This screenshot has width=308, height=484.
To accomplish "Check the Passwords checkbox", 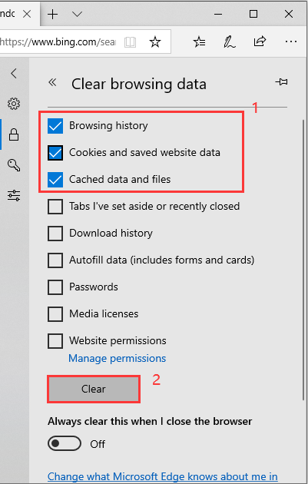I will [x=55, y=287].
